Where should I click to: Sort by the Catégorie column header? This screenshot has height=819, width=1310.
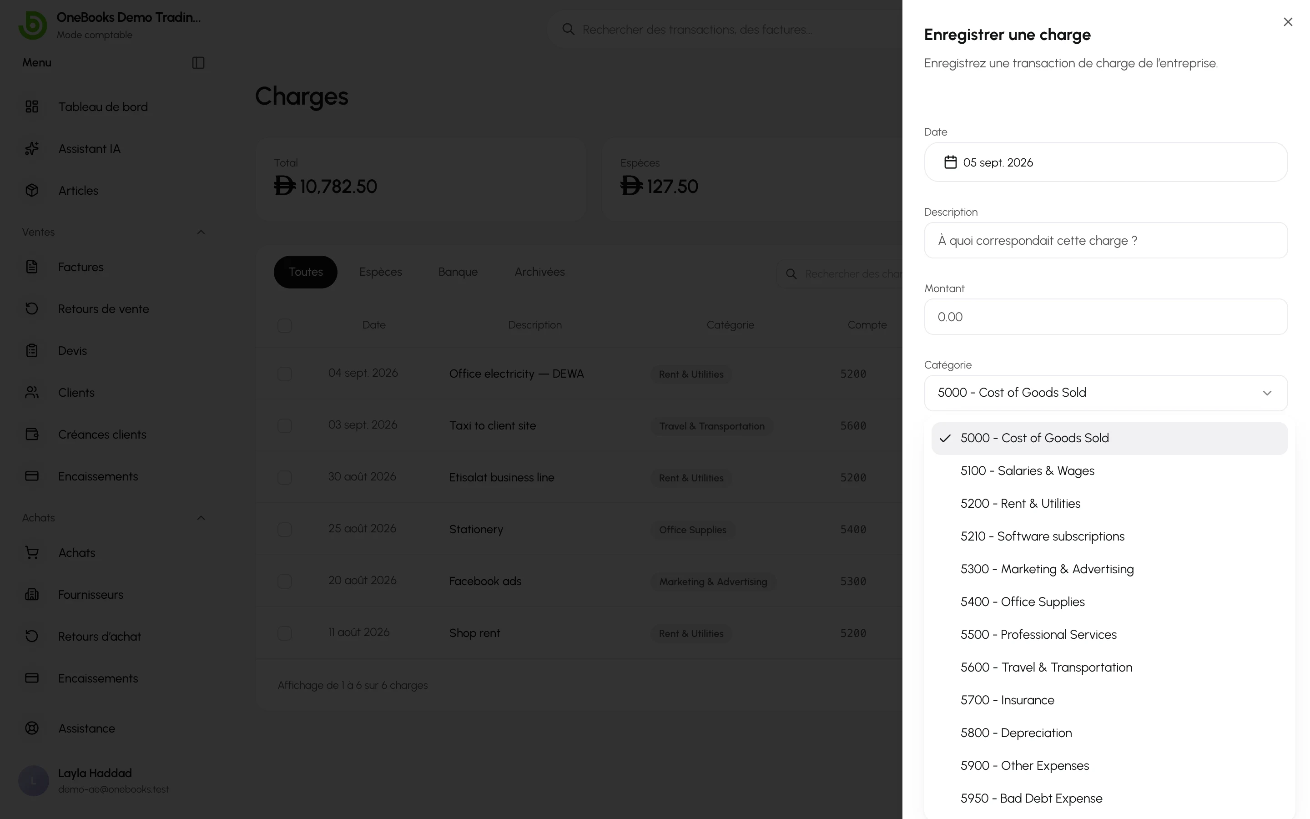click(x=730, y=325)
